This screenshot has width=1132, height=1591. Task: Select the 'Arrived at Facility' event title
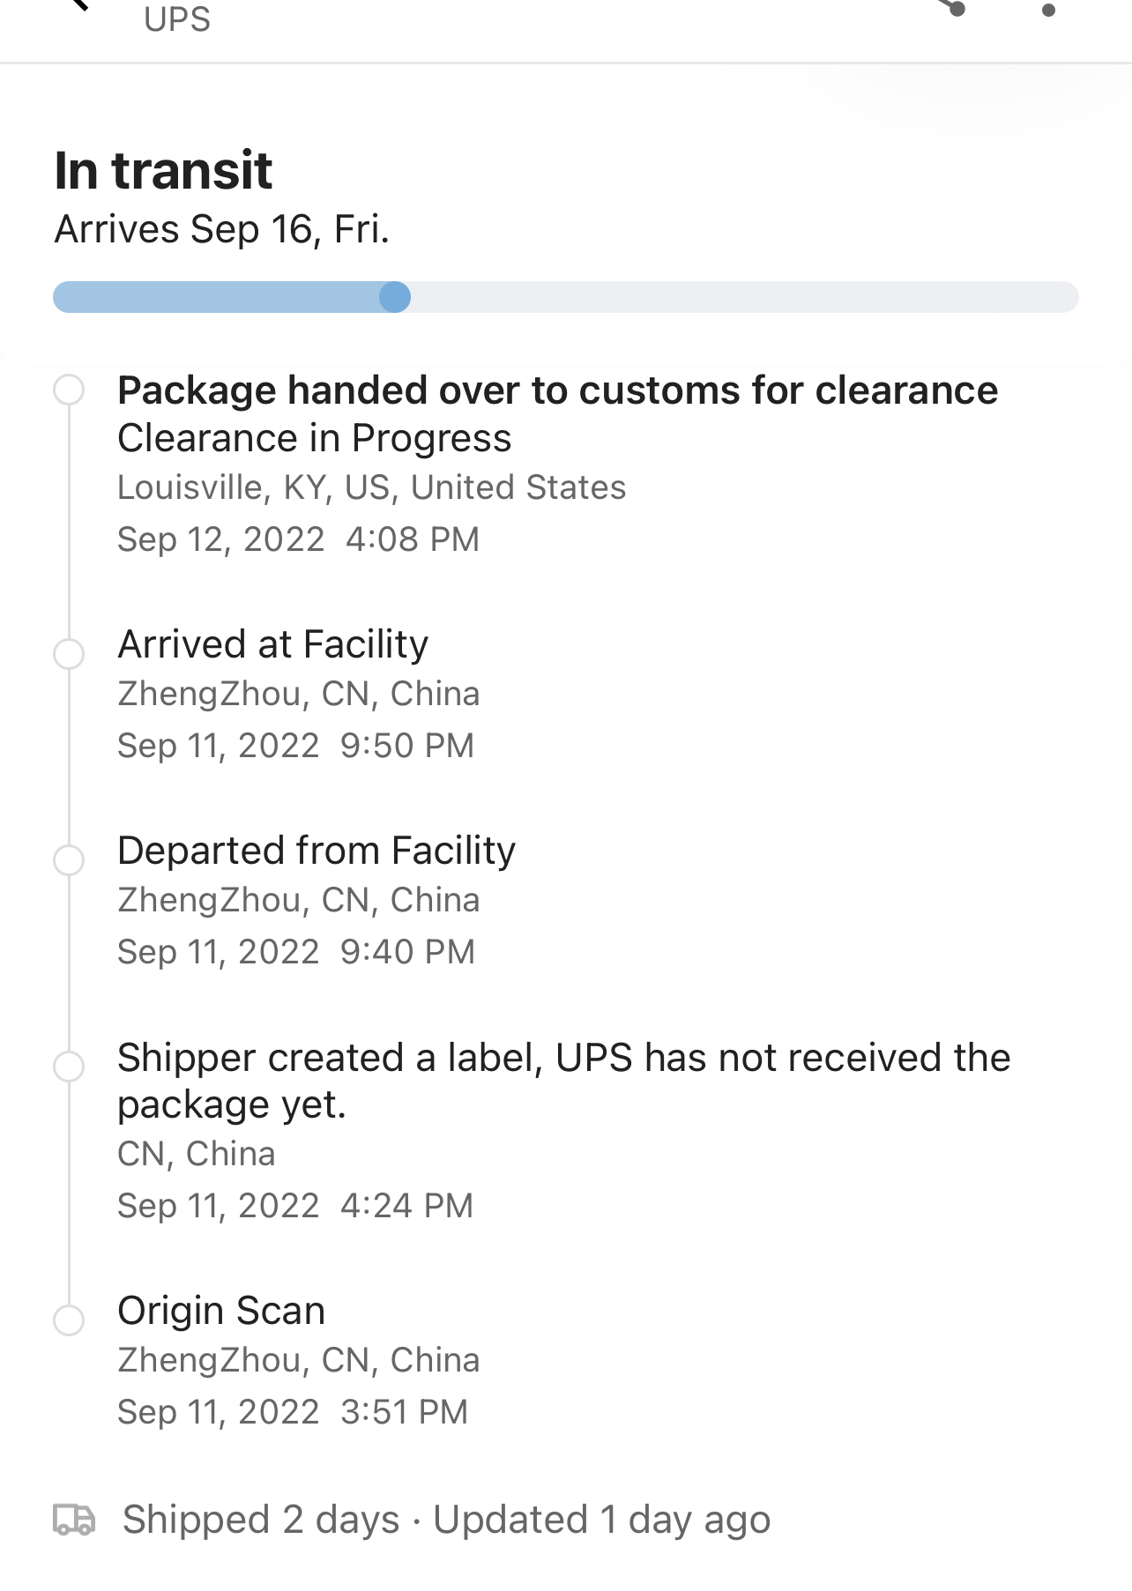pos(273,644)
